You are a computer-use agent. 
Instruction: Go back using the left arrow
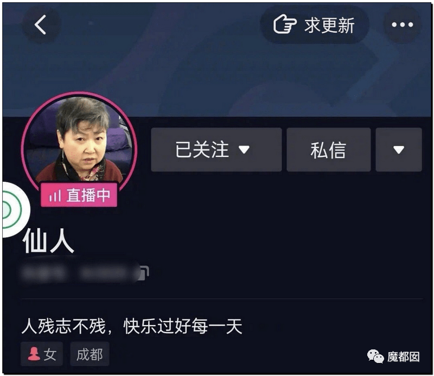click(x=41, y=25)
